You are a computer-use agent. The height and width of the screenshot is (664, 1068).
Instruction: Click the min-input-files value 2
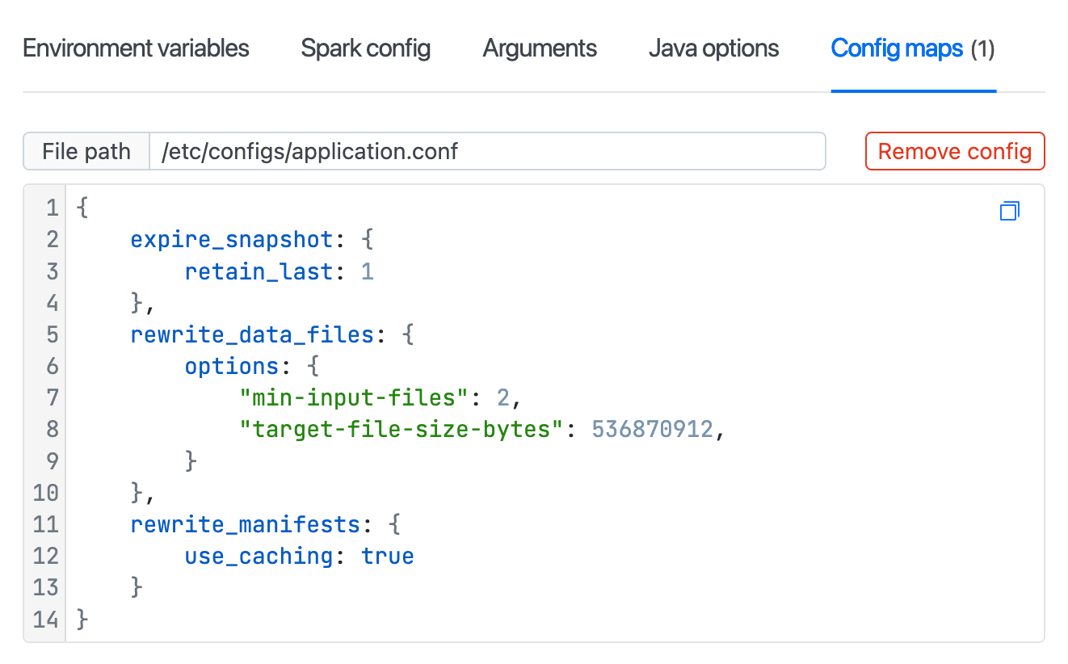[x=502, y=397]
